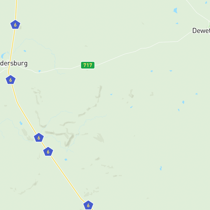This screenshot has height=210, width=210.
Task: Click the green 717 route shield
Action: pos(88,65)
